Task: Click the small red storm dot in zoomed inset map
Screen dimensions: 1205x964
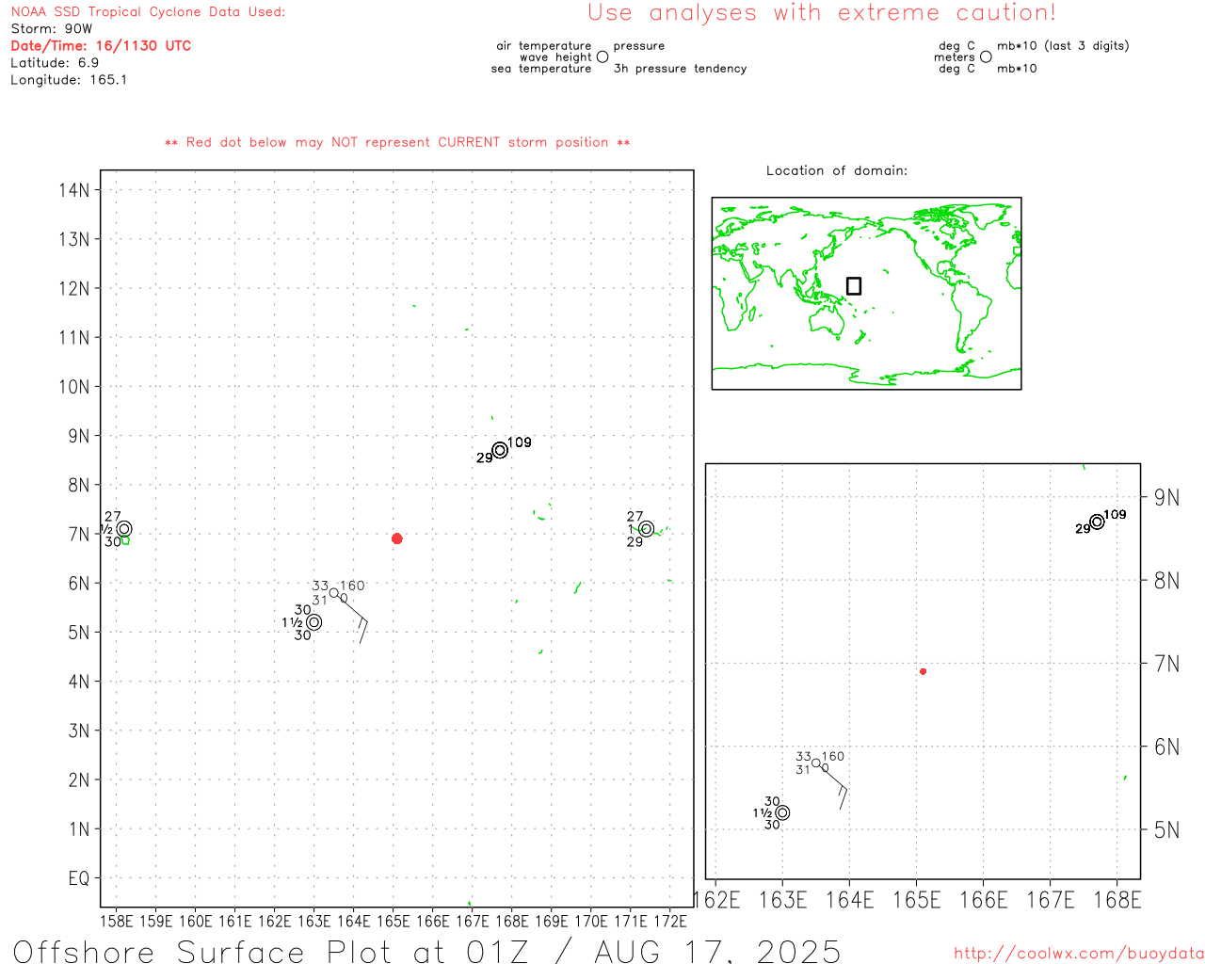Action: point(923,671)
